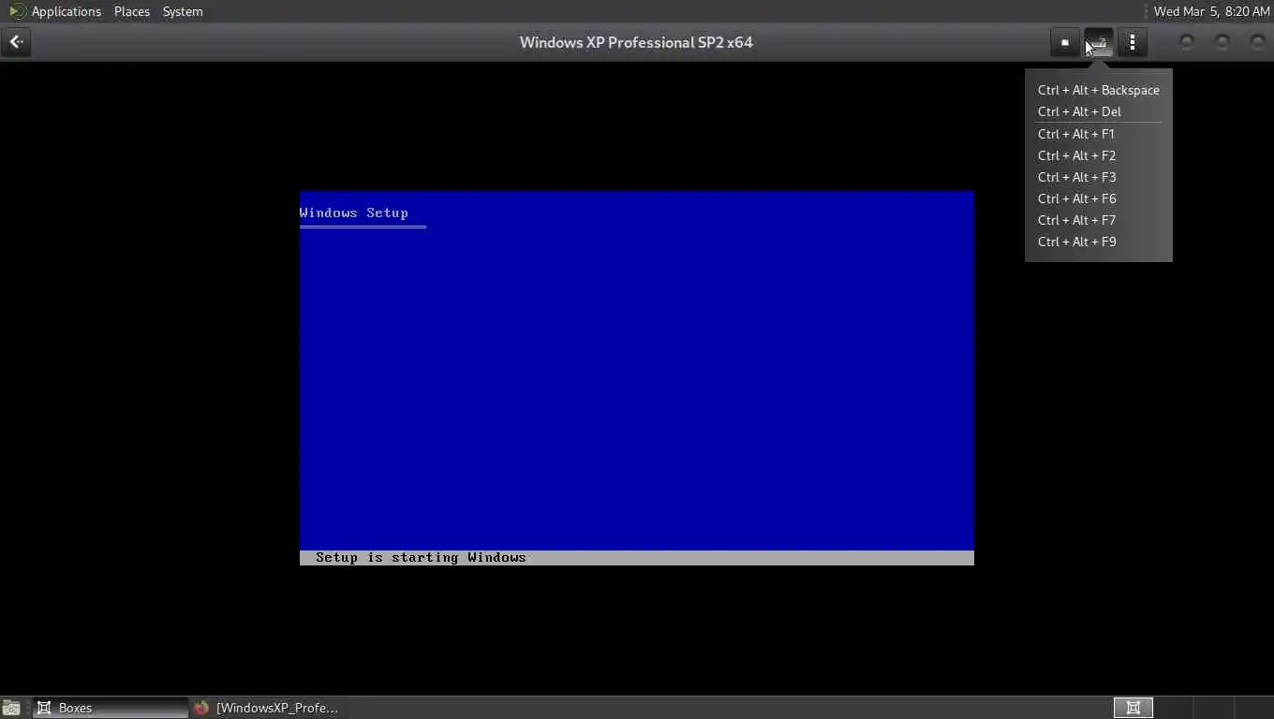Click inside the Windows Setup VM display

pyautogui.click(x=637, y=378)
